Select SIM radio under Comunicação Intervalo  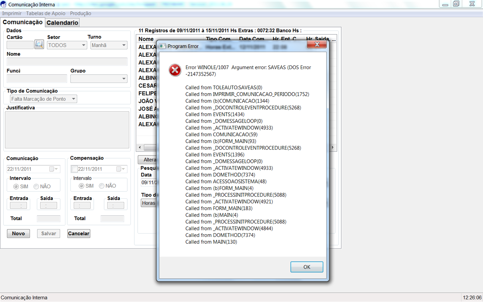[x=16, y=187]
